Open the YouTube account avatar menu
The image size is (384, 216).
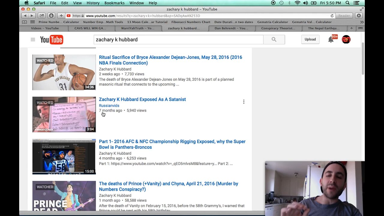click(x=346, y=39)
